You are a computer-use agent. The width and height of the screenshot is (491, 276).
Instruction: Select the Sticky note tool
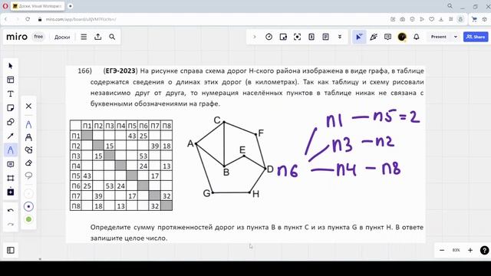point(10,108)
